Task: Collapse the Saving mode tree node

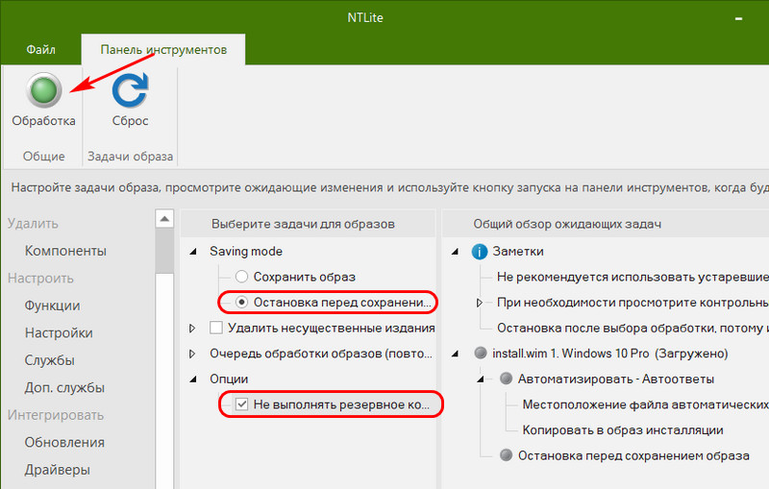Action: pyautogui.click(x=193, y=252)
